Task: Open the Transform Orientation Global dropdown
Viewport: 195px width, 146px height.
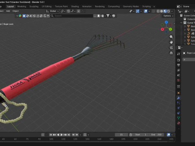Action: pyautogui.click(x=52, y=11)
